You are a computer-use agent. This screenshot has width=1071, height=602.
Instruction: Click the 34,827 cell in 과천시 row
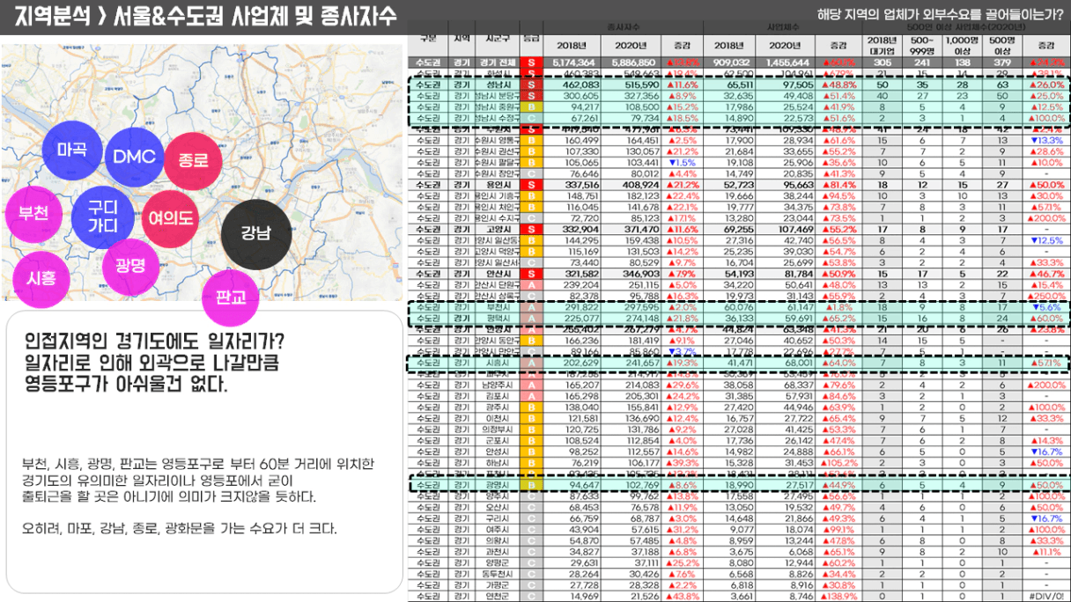573,551
